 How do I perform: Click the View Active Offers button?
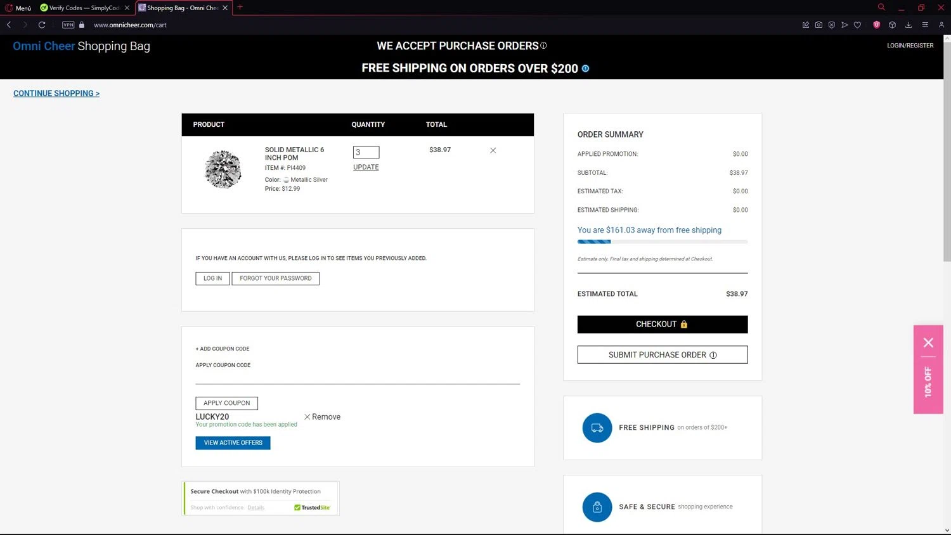(233, 442)
